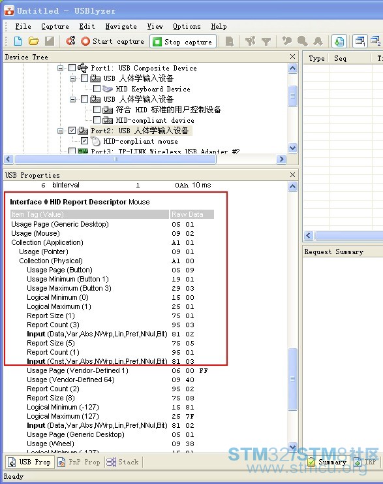The height and width of the screenshot is (484, 383).
Task: Switch to the PnP Prop tab
Action: [79, 462]
